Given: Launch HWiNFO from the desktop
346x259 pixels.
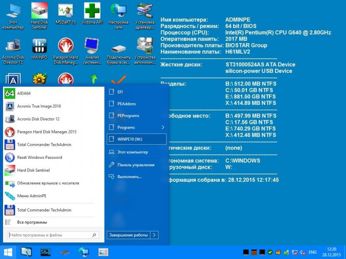Looking at the screenshot, I should [39, 49].
